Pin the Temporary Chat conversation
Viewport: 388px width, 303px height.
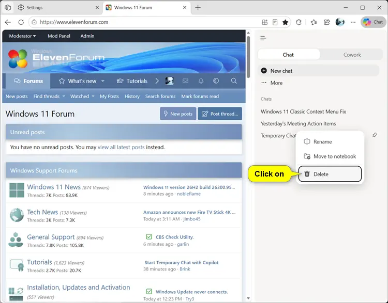coord(375,135)
